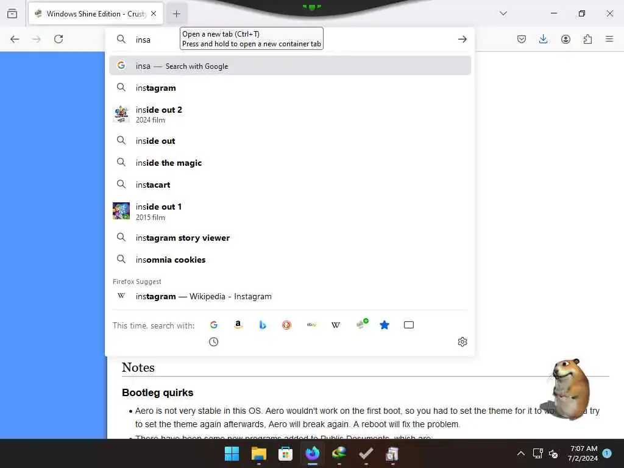Open the Downloads panel
Image resolution: width=624 pixels, height=468 pixels.
pyautogui.click(x=543, y=39)
